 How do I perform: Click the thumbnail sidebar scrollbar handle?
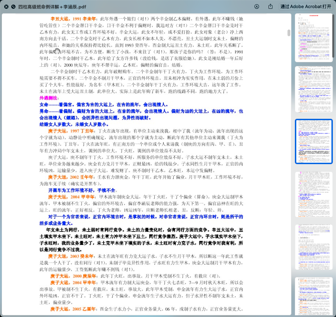333,35
